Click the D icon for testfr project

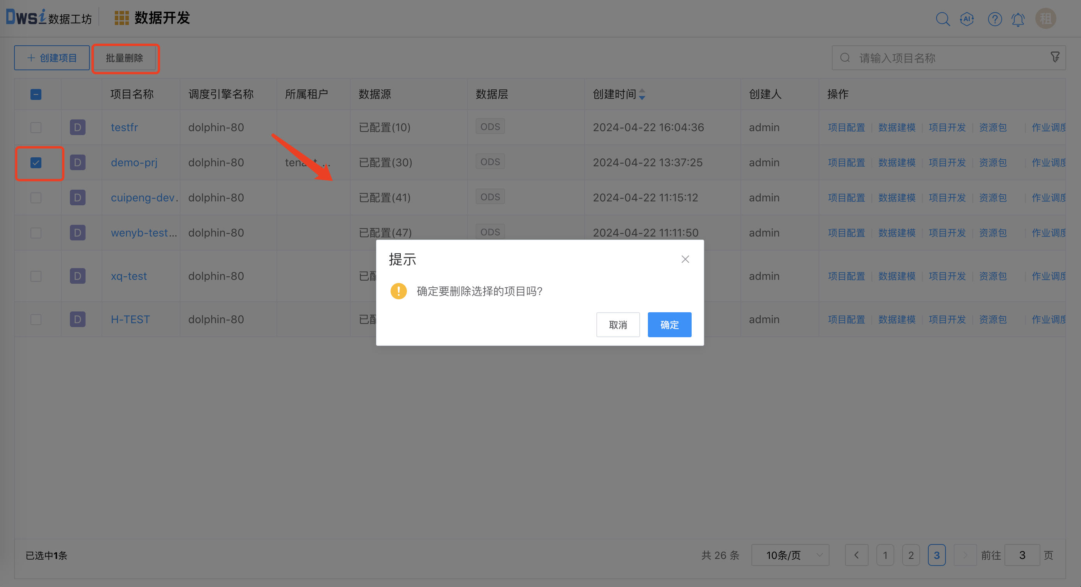78,127
